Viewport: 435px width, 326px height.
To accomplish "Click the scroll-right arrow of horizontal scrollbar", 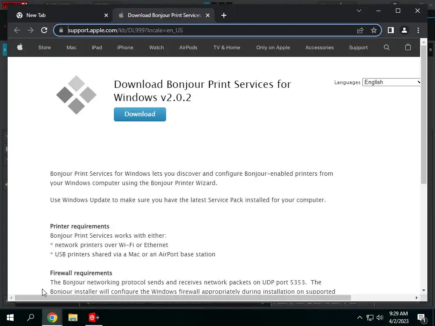I will (x=416, y=298).
